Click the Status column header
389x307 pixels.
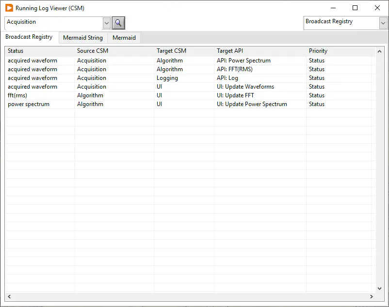(x=16, y=51)
